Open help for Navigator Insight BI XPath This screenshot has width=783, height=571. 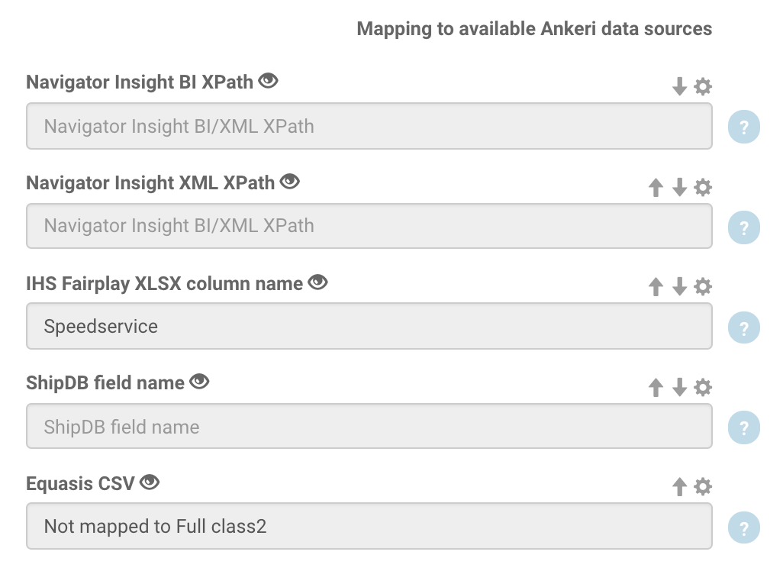pos(743,126)
